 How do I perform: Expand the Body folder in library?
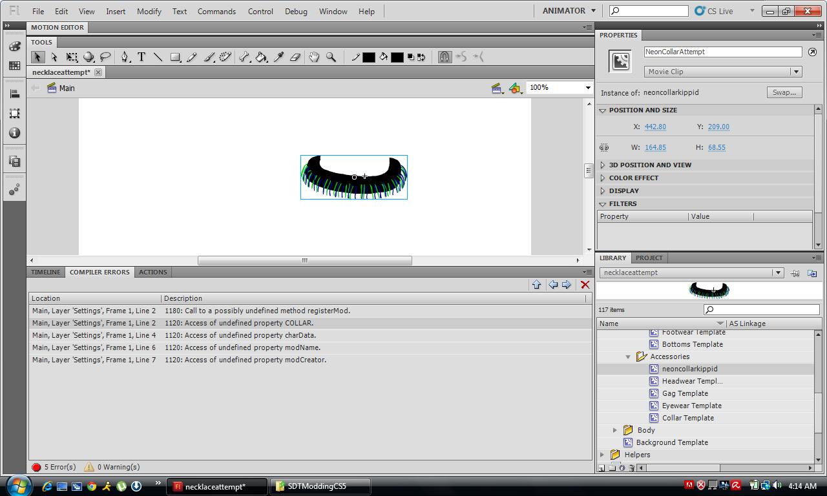tap(615, 430)
